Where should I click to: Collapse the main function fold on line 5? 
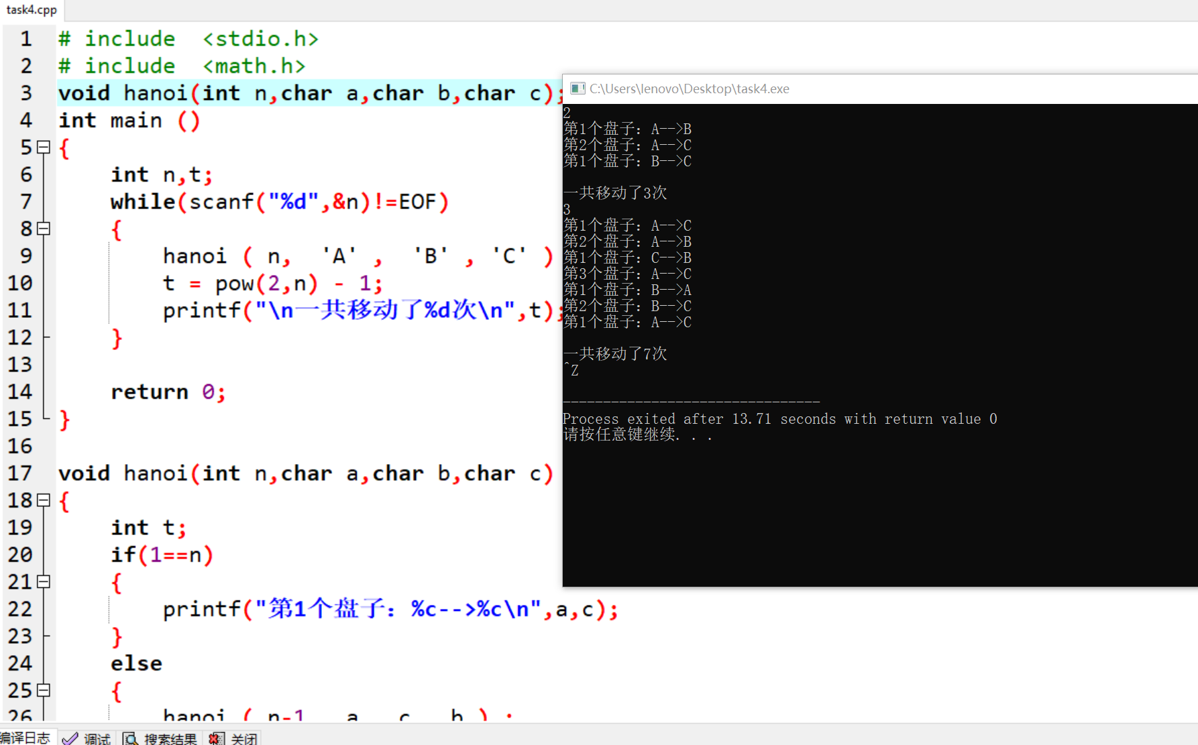coord(44,148)
